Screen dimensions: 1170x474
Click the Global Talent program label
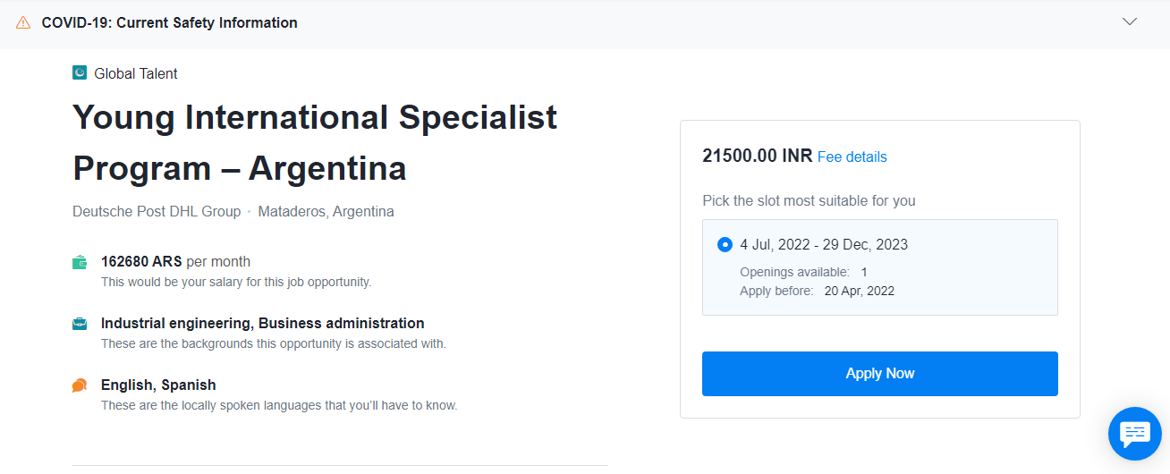(136, 73)
